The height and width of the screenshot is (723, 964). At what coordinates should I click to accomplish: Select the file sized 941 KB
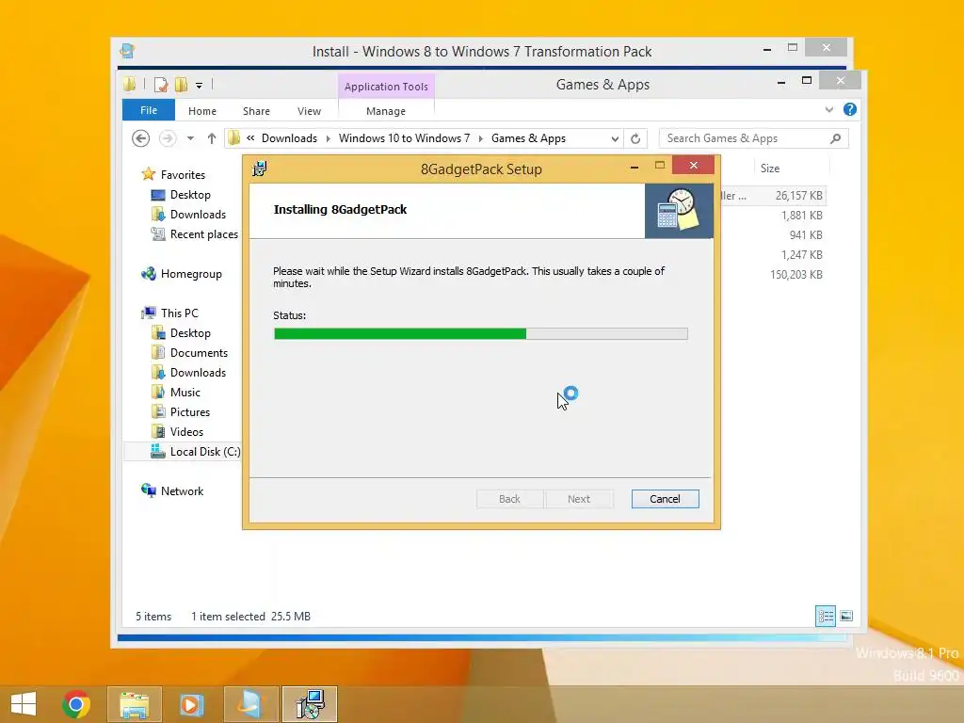[x=806, y=234]
